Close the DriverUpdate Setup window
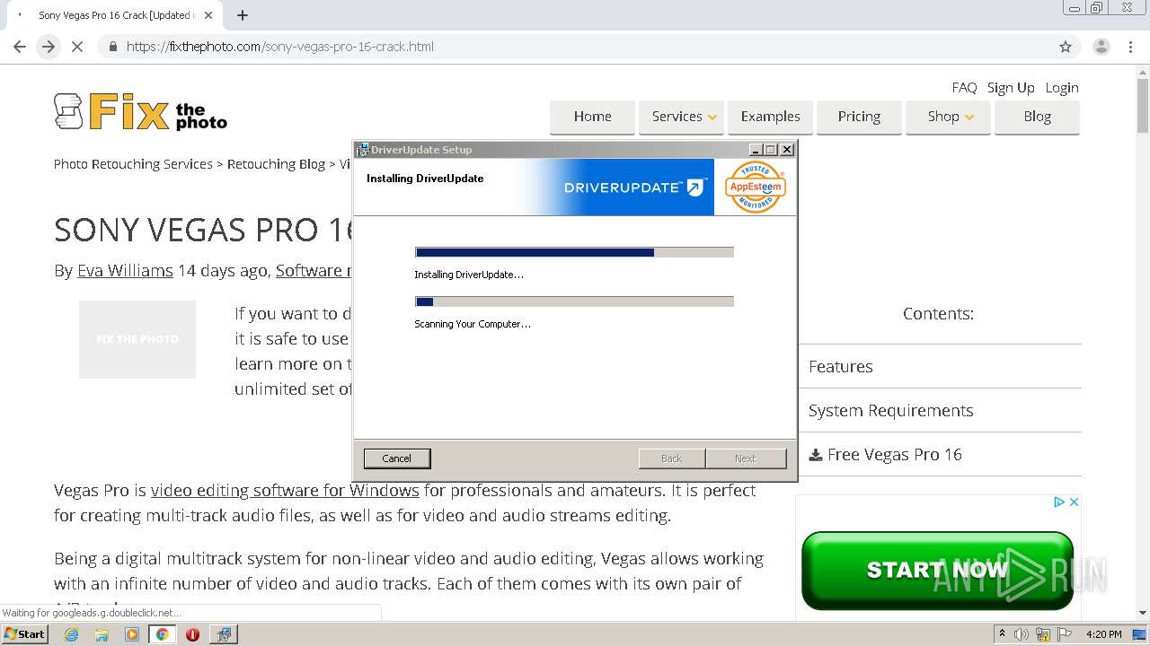This screenshot has height=646, width=1150. [x=787, y=150]
